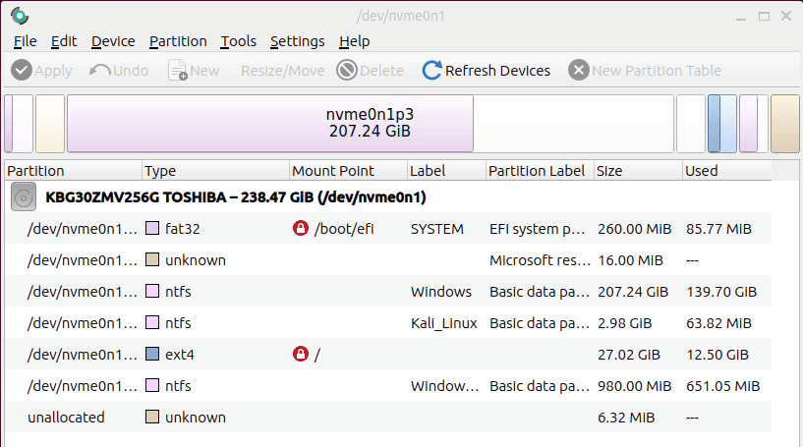Click the ext4 blue color swatch
The width and height of the screenshot is (803, 447).
tap(152, 354)
